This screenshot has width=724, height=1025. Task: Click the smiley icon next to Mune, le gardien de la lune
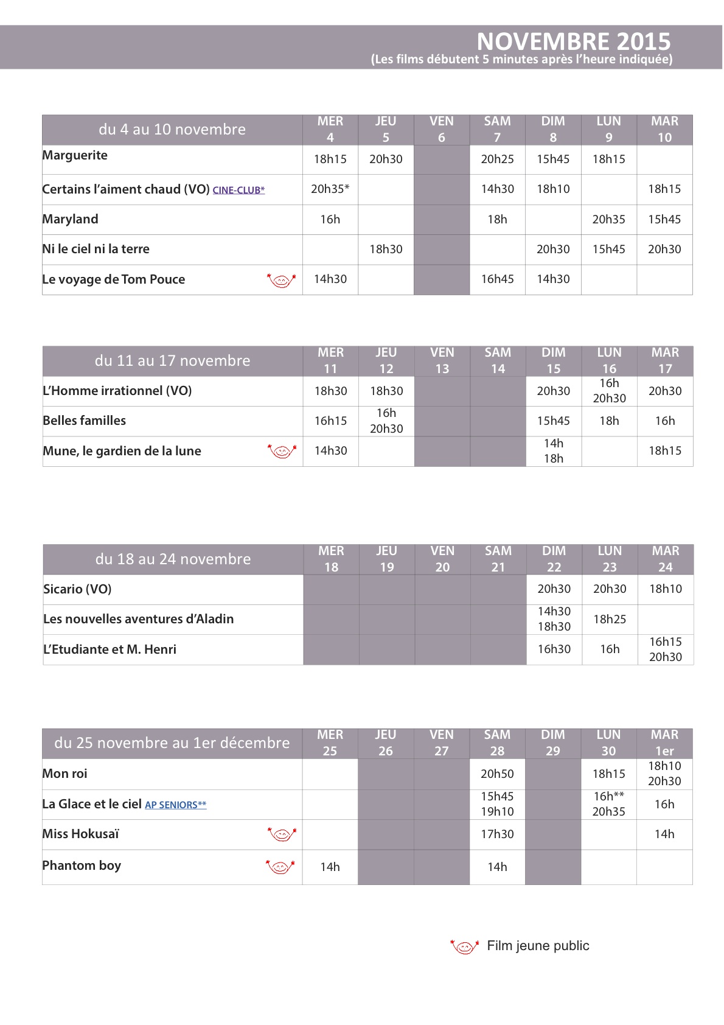(x=282, y=452)
